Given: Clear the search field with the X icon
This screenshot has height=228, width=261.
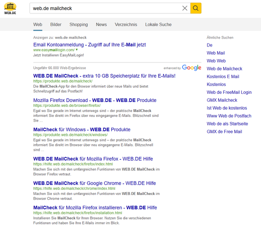Looking at the screenshot, I should pos(185,8).
